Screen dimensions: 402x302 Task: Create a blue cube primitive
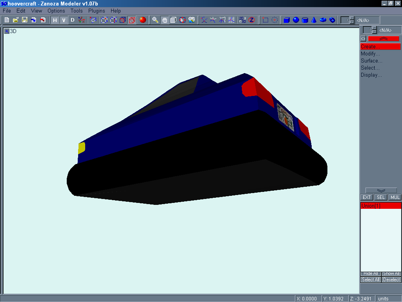tap(287, 20)
